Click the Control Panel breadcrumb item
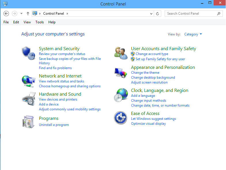 [54, 14]
